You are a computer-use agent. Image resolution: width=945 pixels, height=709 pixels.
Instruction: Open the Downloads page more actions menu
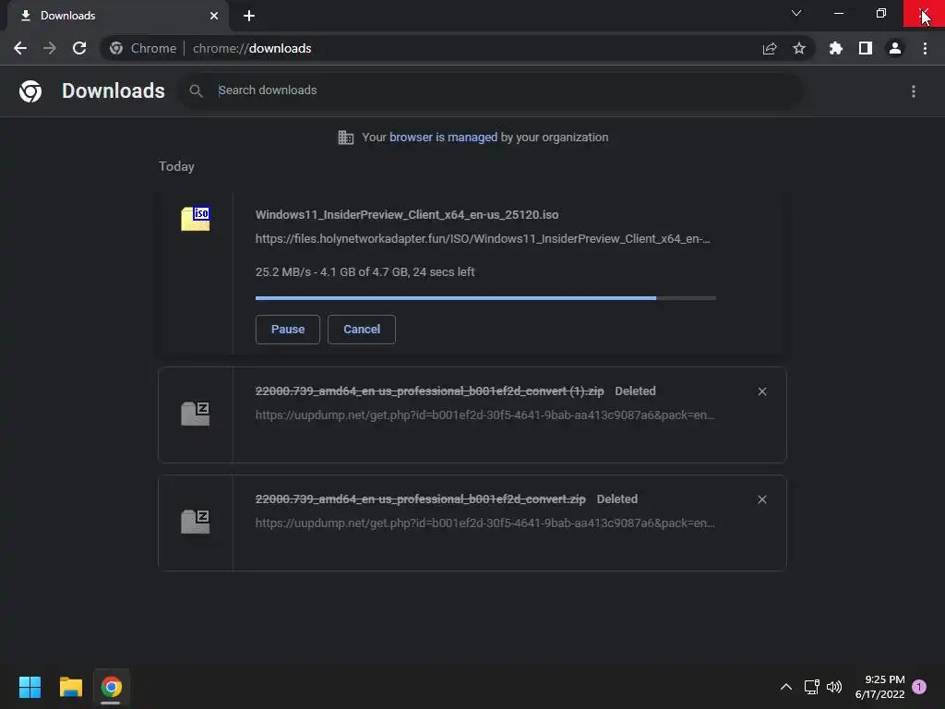pyautogui.click(x=914, y=91)
